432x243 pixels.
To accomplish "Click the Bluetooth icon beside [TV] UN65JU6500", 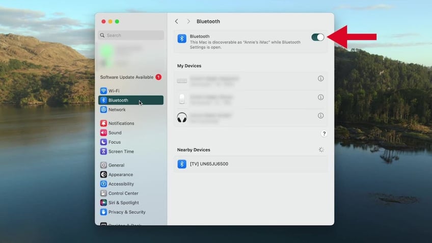I will pyautogui.click(x=182, y=164).
